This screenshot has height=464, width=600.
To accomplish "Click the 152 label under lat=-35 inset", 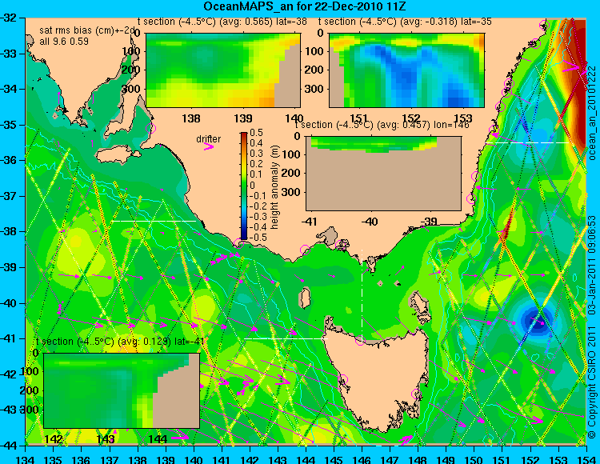I will pos(412,118).
